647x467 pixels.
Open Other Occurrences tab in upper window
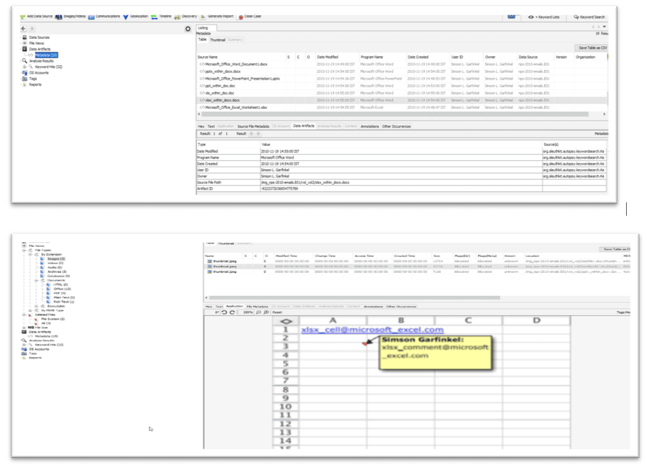pos(396,126)
